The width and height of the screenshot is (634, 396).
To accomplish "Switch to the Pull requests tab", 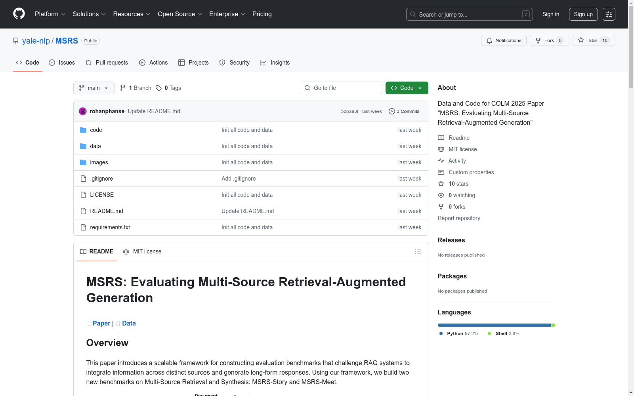I will click(107, 63).
